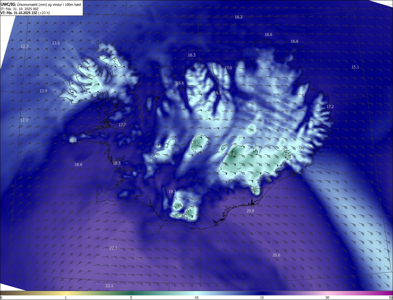Click the wind value label 15.1
The width and height of the screenshot is (393, 300).
click(x=355, y=67)
